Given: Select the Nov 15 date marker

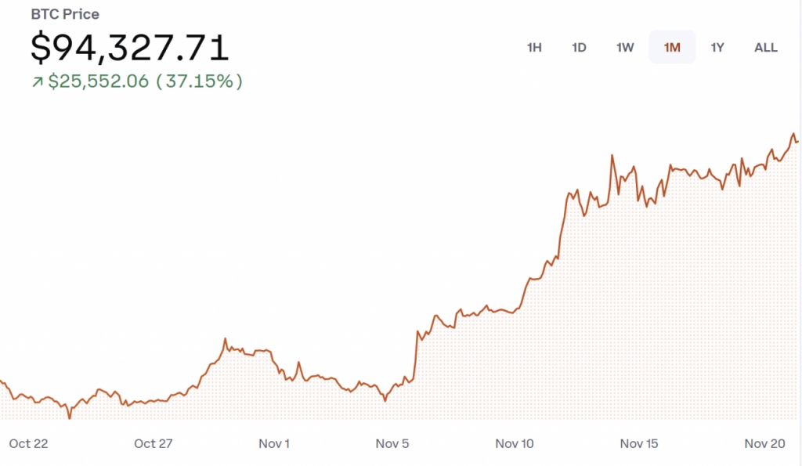Looking at the screenshot, I should pos(639,444).
